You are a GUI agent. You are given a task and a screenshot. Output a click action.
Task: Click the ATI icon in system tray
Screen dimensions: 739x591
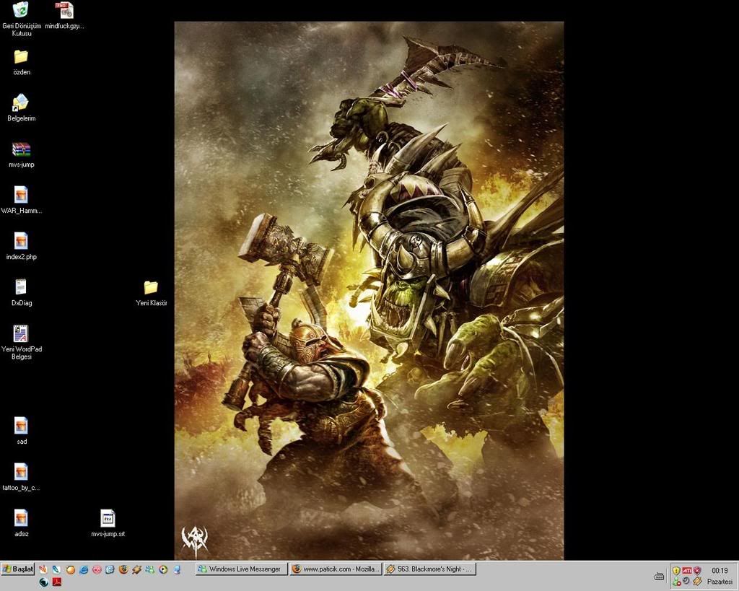pos(687,571)
